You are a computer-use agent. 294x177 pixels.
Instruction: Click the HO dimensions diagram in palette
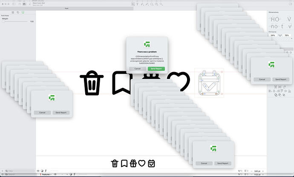(x=275, y=19)
